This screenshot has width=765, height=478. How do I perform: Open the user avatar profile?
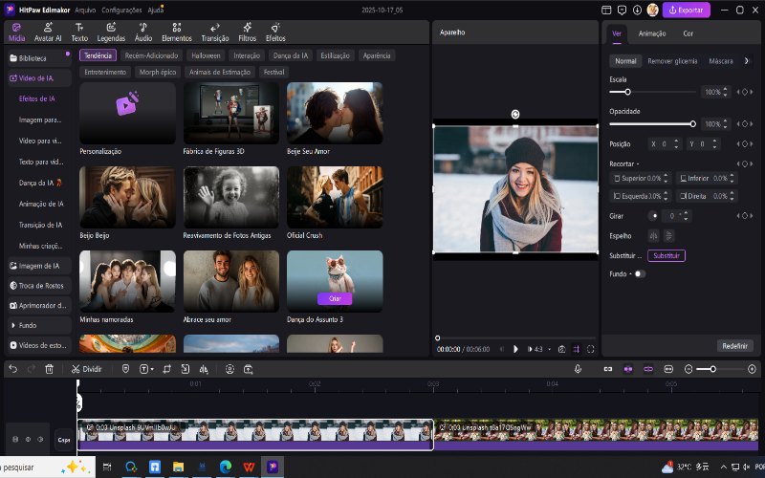coord(653,10)
